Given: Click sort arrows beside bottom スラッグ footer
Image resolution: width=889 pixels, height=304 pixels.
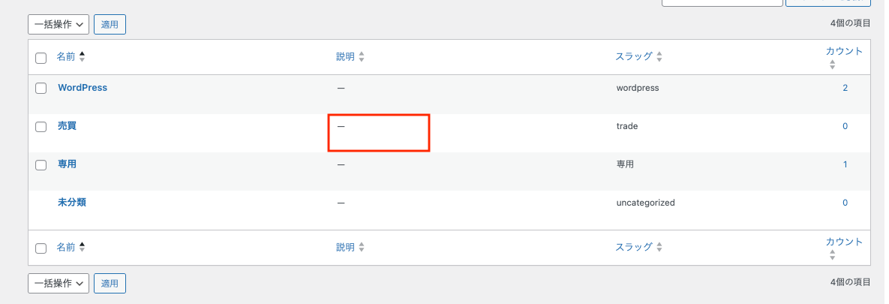Looking at the screenshot, I should [x=659, y=247].
